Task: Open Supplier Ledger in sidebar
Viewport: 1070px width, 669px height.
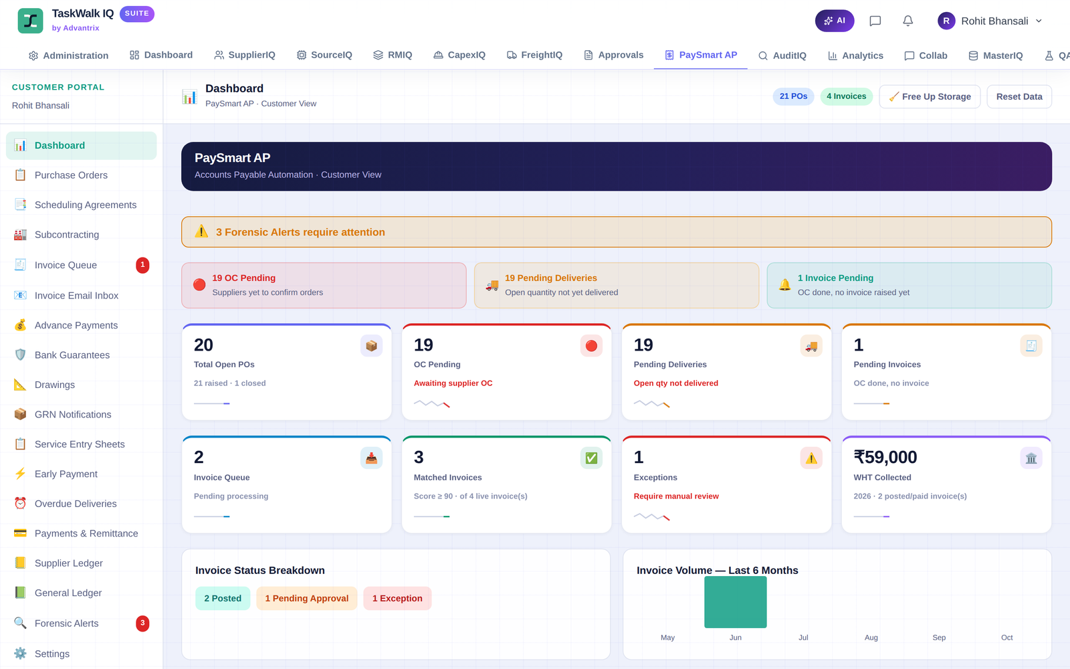Action: tap(82, 563)
